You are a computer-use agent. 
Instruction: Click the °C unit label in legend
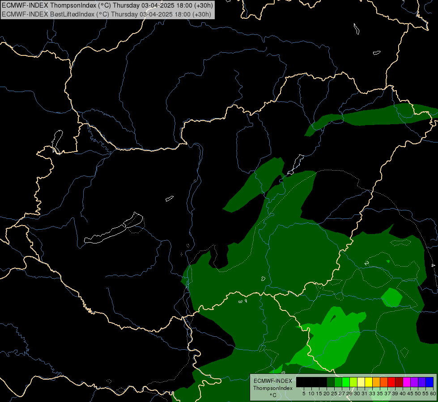(x=273, y=395)
